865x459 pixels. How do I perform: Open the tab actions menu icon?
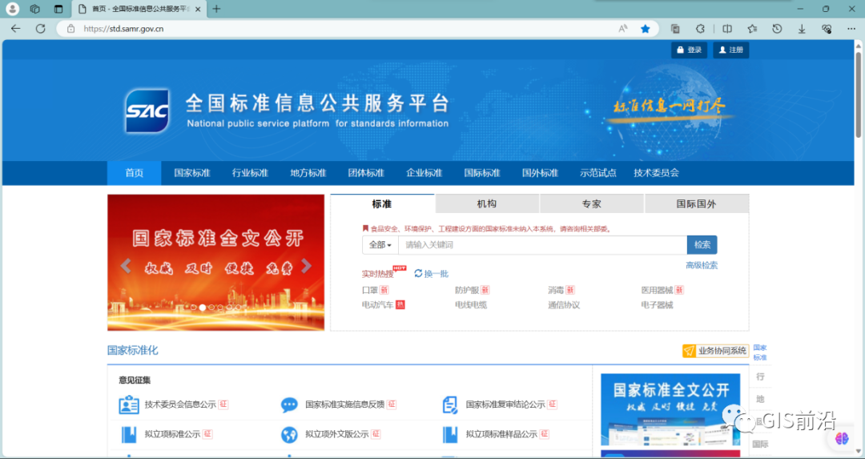point(58,9)
